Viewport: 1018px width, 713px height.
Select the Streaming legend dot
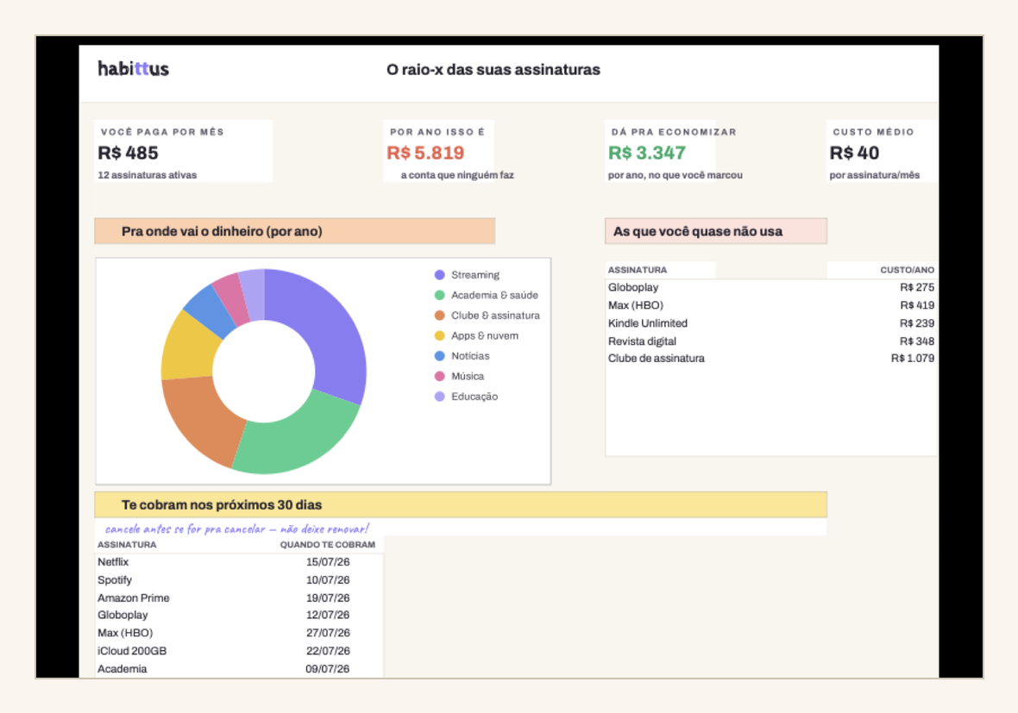click(x=439, y=275)
